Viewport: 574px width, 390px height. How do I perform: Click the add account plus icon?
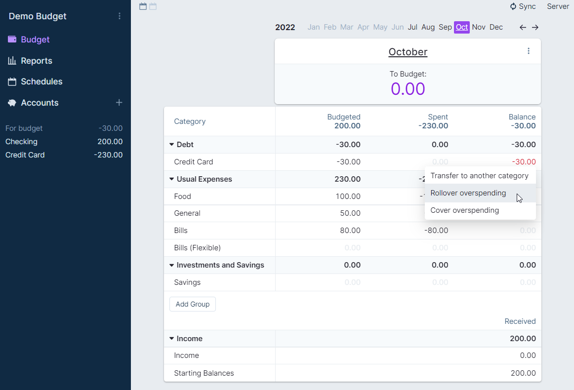click(119, 103)
